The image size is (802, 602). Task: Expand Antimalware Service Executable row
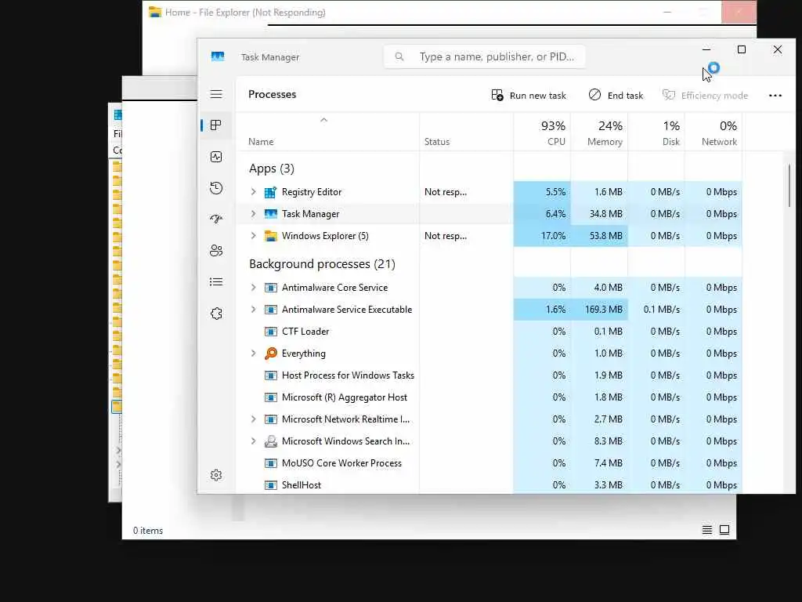253,309
